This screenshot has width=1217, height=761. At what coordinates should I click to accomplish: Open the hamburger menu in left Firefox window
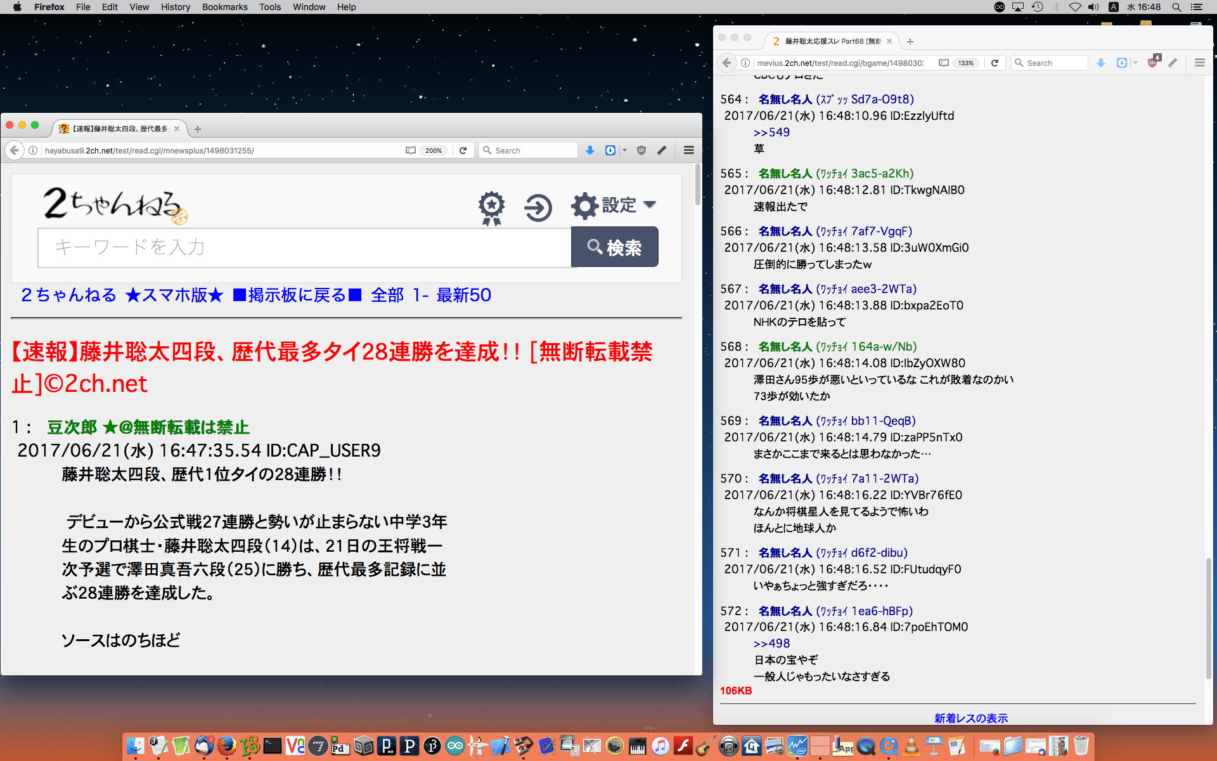(x=689, y=150)
